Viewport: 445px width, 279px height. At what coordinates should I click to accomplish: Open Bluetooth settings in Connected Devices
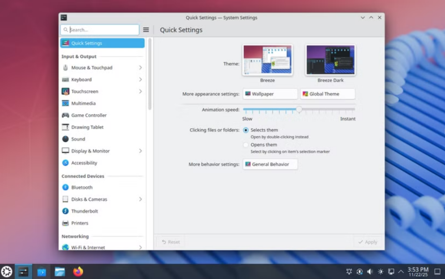point(82,187)
